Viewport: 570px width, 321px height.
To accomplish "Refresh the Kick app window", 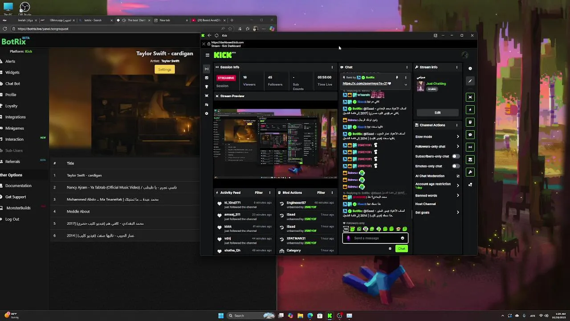I will [x=216, y=35].
